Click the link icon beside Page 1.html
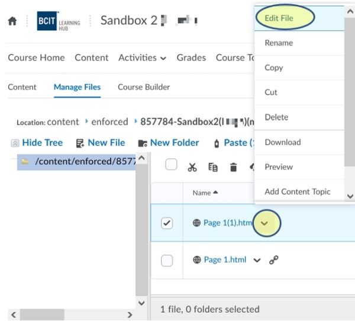This screenshot has height=321, width=355. point(274,260)
